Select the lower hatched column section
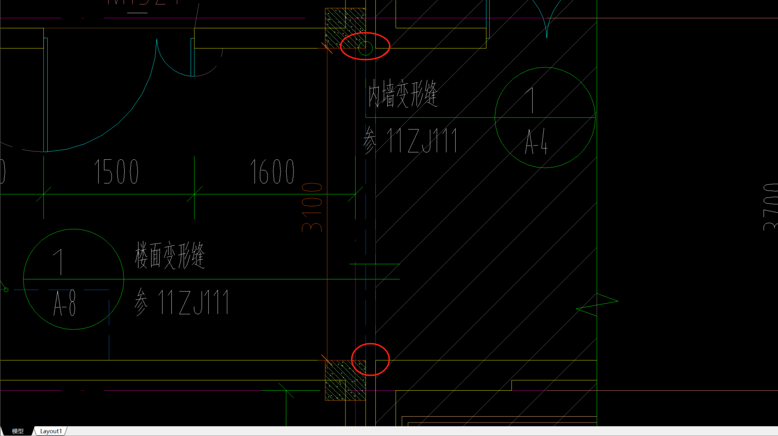Viewport: 778px width, 436px height. coord(345,380)
